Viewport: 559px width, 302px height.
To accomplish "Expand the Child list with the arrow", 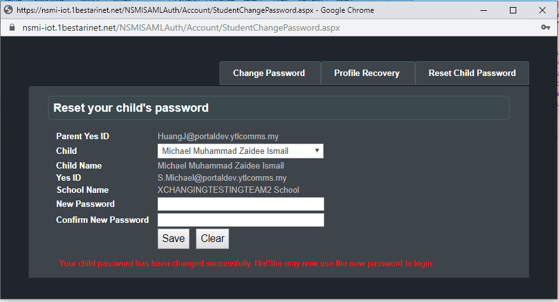I will [317, 151].
